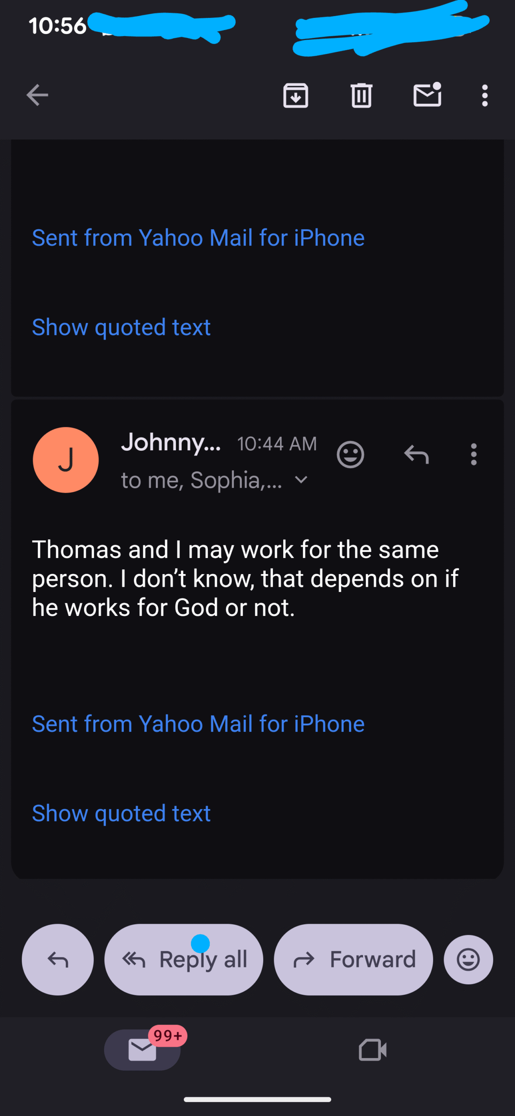515x1116 pixels.
Task: Open the bottom emoji reaction button
Action: pos(468,959)
